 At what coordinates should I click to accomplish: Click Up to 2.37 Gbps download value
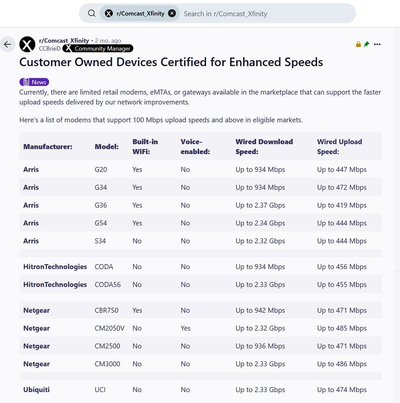(x=260, y=205)
